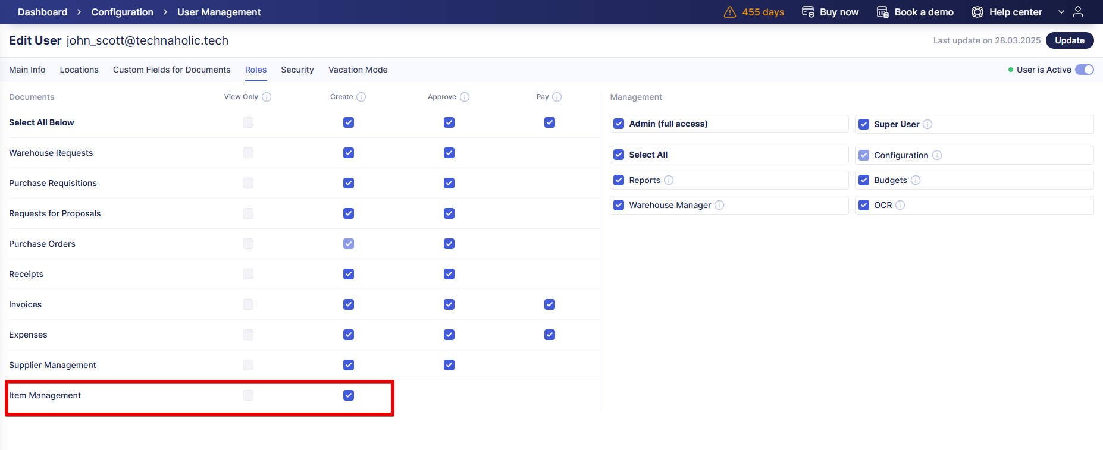Screen dimensions: 1103x450
Task: Click the info icon next to OCR
Action: point(900,205)
